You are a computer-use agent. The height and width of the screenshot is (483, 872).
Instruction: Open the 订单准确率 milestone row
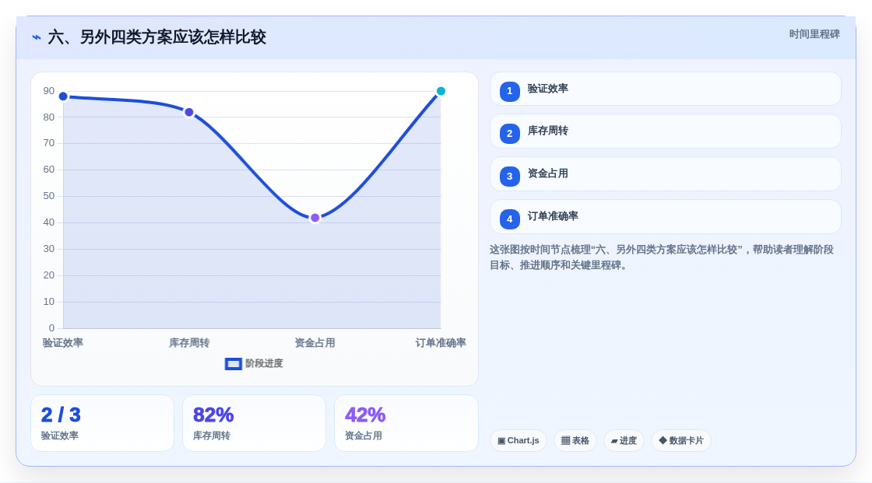click(665, 217)
